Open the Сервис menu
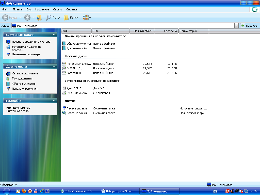260x195 pixels. (58, 9)
